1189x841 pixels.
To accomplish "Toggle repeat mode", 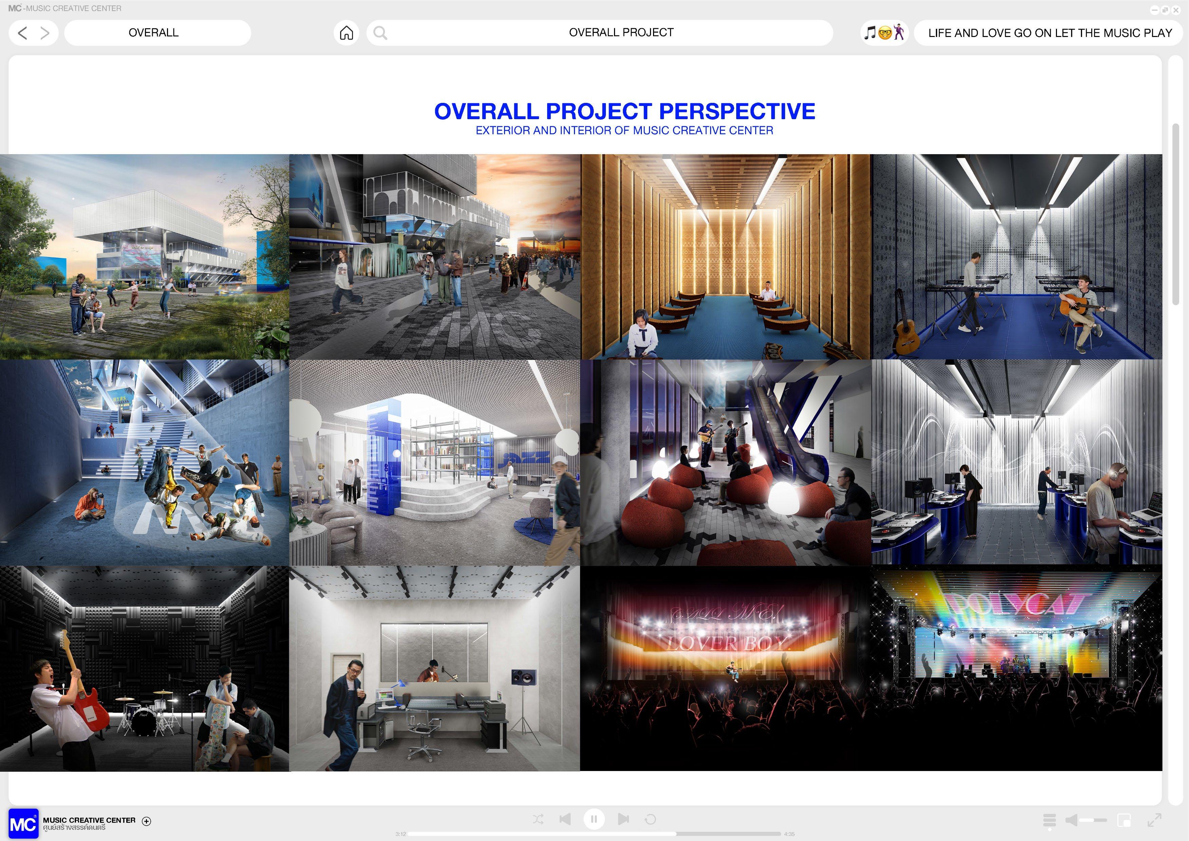I will [x=650, y=819].
